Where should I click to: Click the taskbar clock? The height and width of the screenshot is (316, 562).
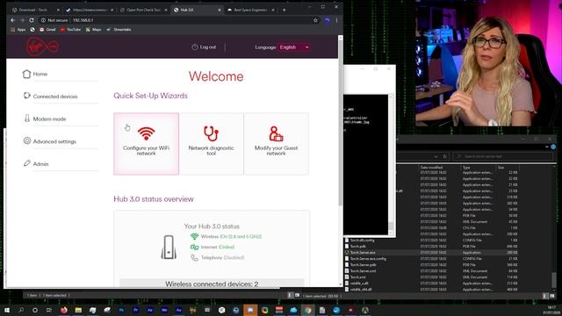[x=551, y=310]
